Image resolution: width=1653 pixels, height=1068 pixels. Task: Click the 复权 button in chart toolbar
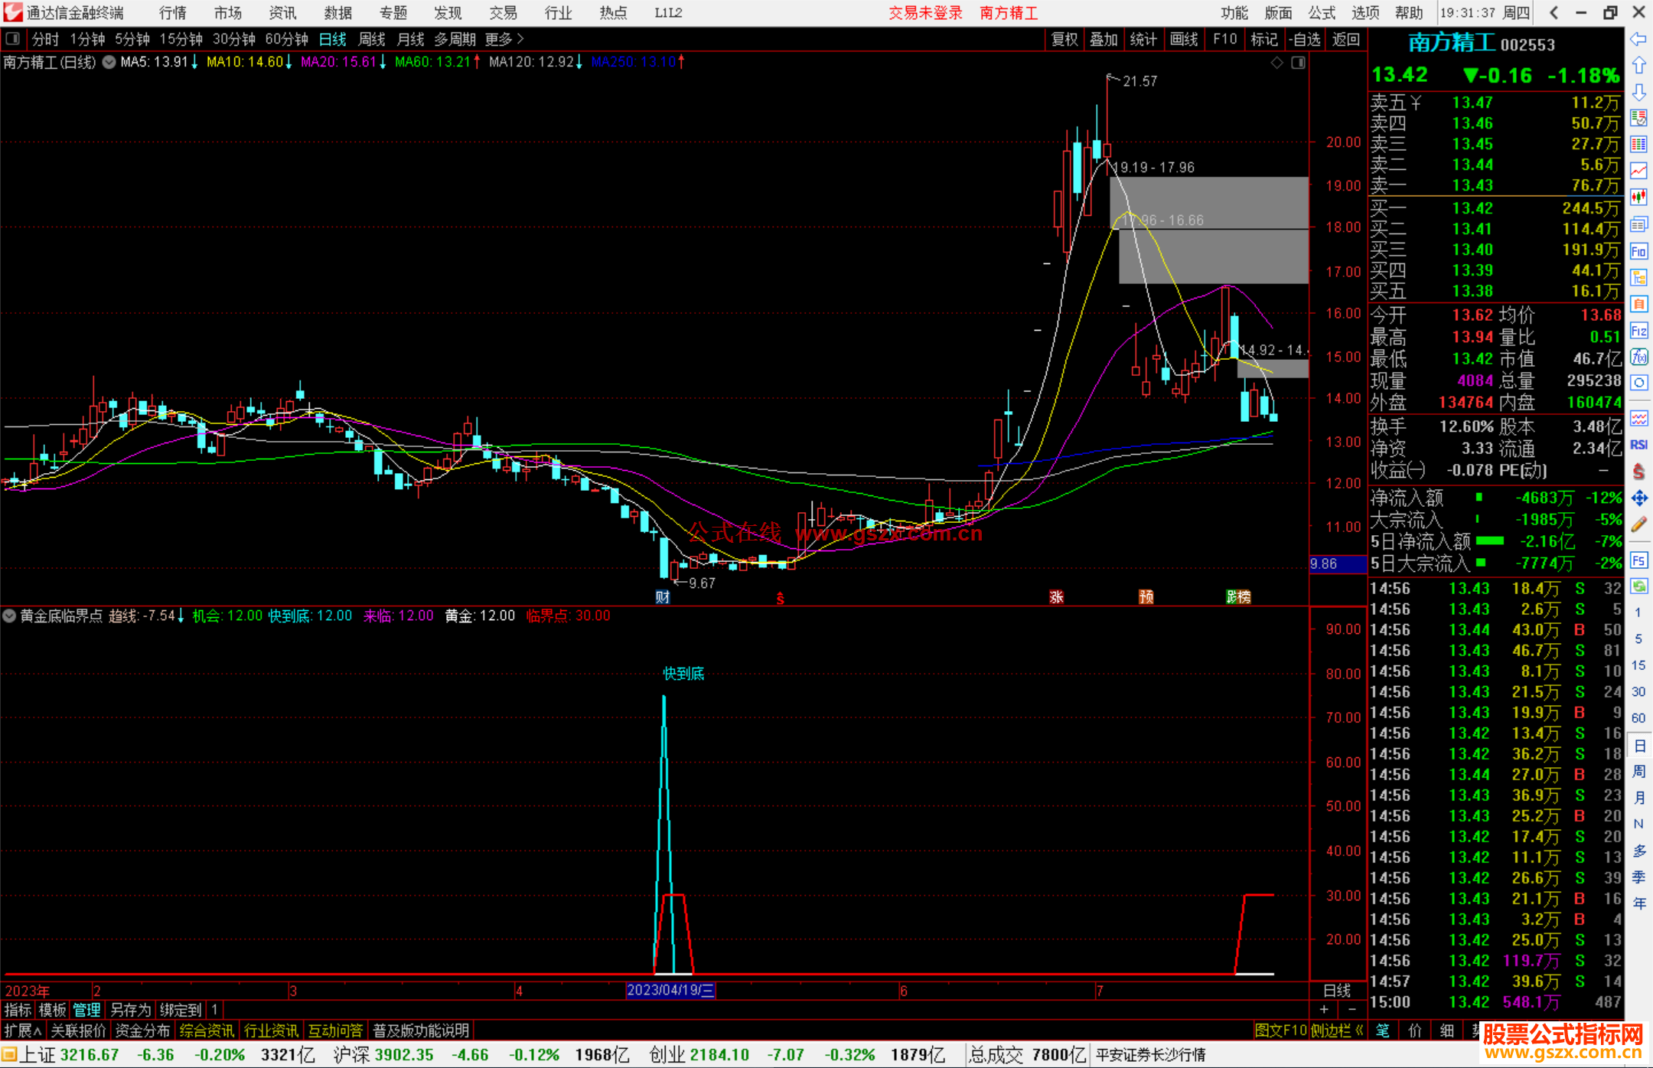1064,39
